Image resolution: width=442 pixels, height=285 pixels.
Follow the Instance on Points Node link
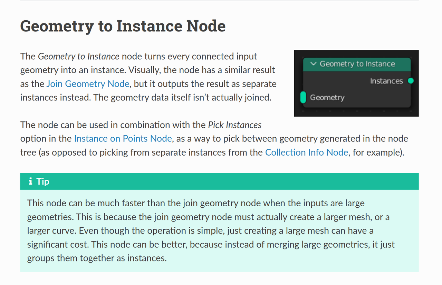pyautogui.click(x=123, y=139)
